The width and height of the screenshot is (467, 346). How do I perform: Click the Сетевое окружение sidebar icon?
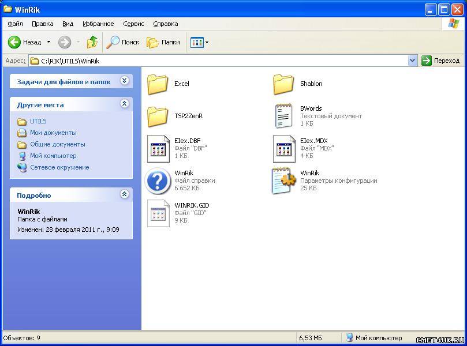pyautogui.click(x=22, y=167)
